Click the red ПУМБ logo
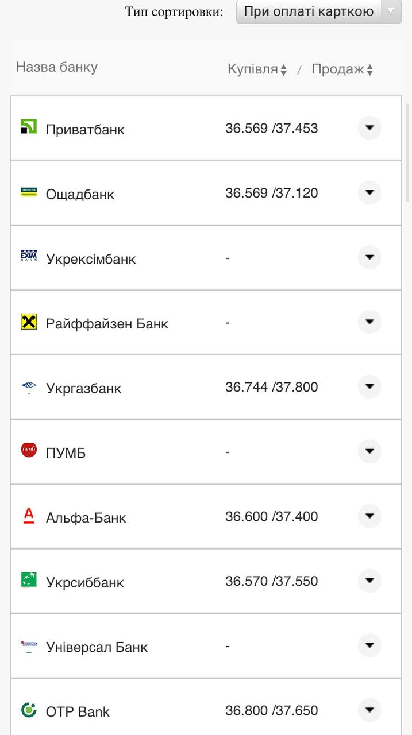412x735 pixels. 29,450
